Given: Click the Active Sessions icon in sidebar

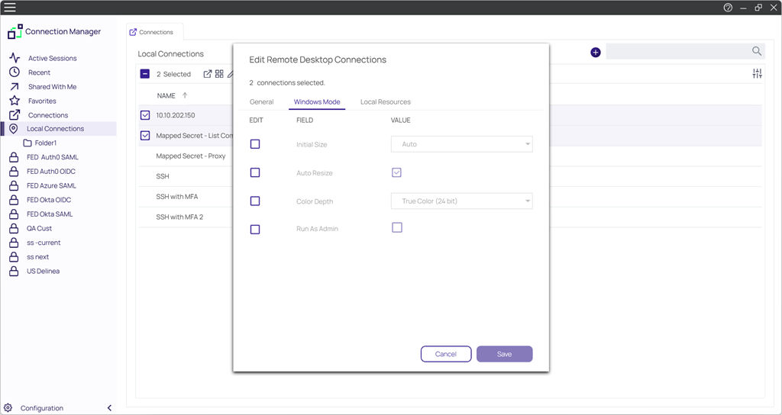Looking at the screenshot, I should coord(15,58).
